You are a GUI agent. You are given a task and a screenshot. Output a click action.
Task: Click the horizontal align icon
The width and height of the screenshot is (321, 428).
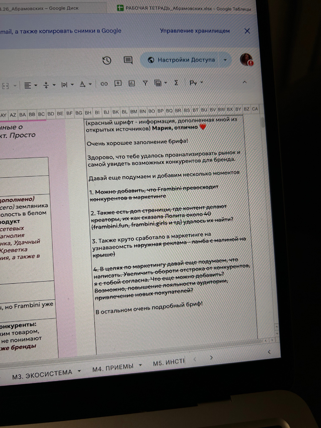28,85
